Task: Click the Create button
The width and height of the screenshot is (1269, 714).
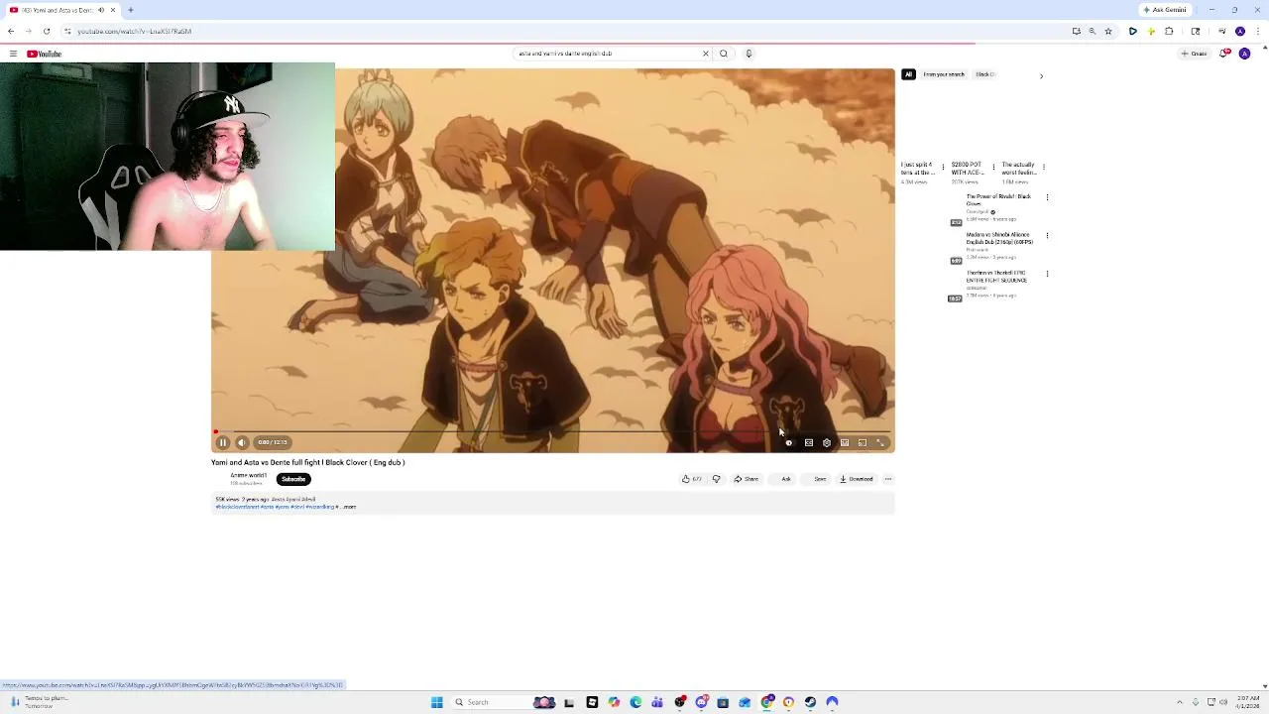Action: tap(1194, 54)
